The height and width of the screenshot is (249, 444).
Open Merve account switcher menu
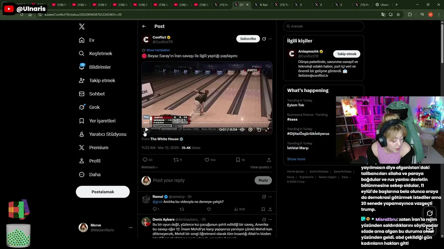[x=105, y=227]
